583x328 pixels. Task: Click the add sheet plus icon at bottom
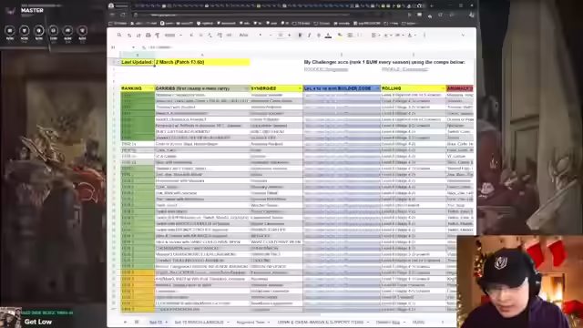[x=126, y=322]
